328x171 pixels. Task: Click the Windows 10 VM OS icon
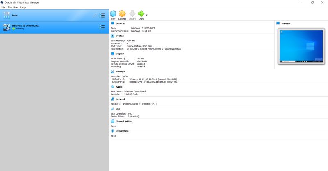point(7,27)
